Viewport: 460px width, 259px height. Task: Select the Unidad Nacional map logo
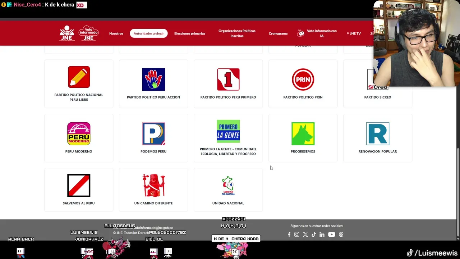pyautogui.click(x=228, y=185)
